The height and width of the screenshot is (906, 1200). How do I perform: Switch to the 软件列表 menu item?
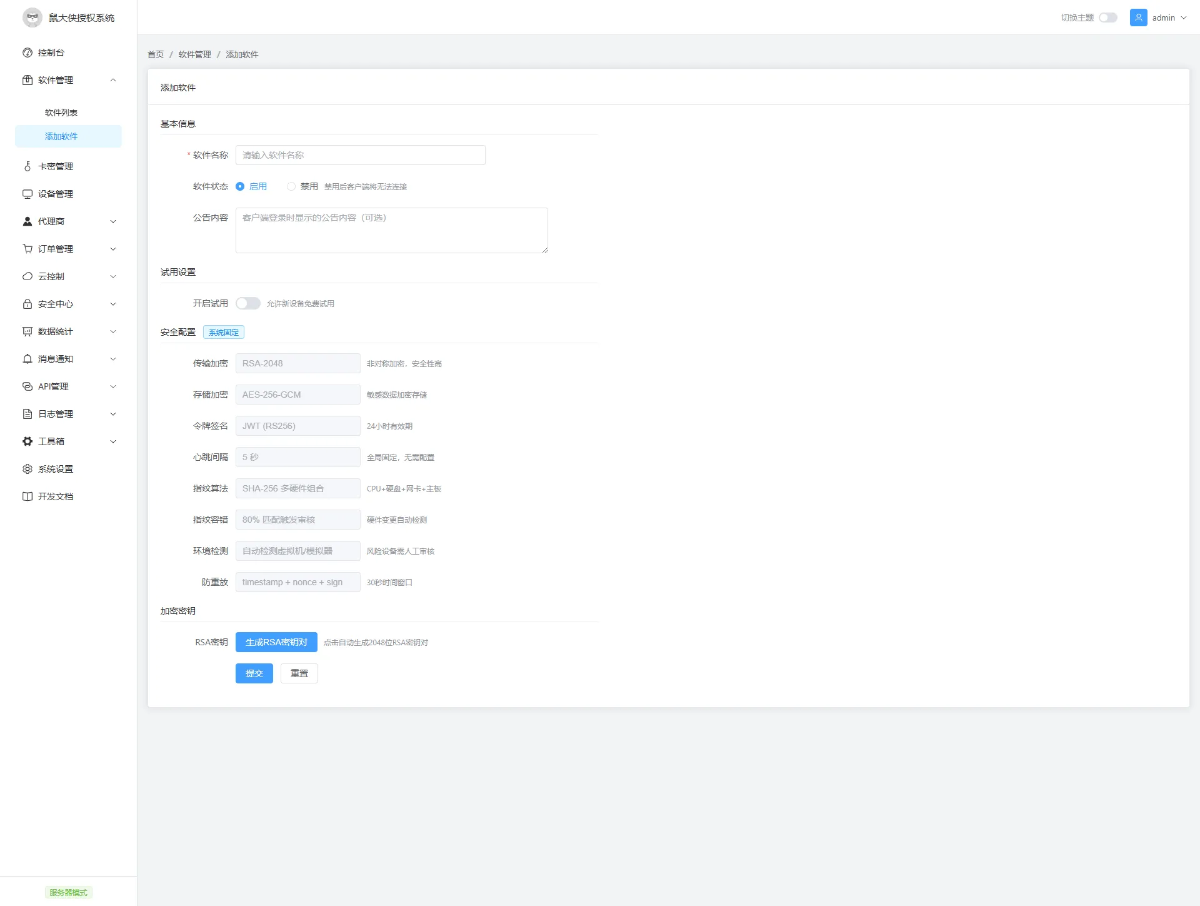point(61,113)
